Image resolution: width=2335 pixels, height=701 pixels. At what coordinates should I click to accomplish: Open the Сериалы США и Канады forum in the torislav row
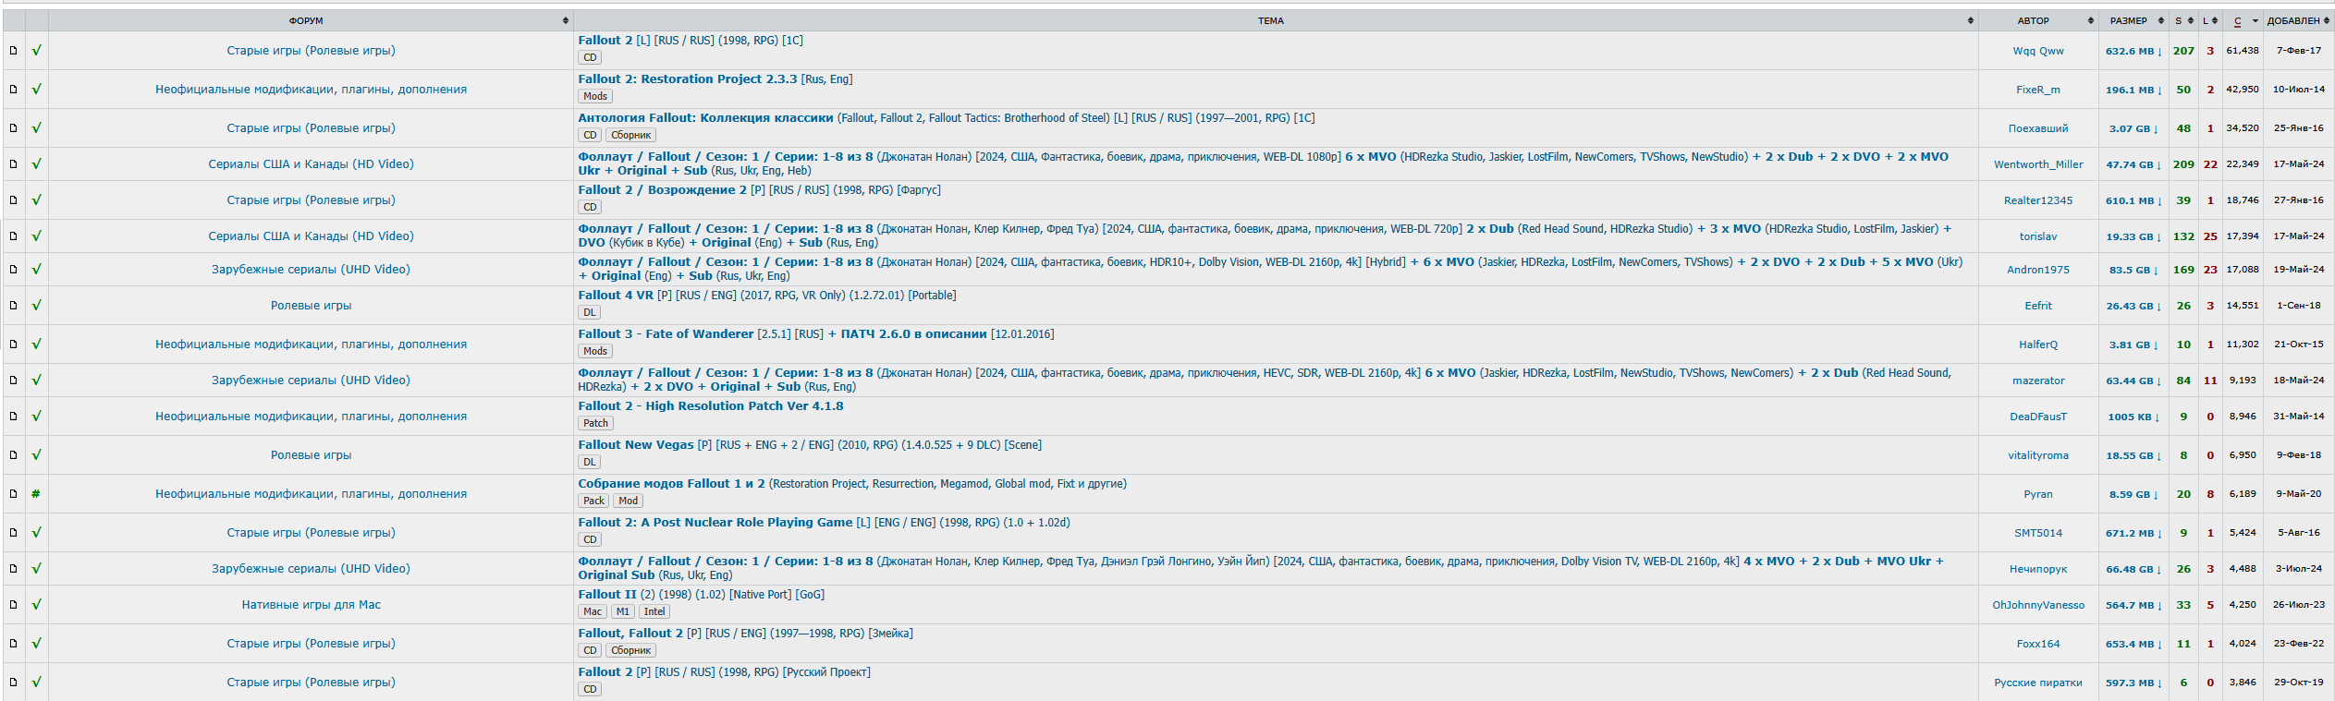pos(311,236)
